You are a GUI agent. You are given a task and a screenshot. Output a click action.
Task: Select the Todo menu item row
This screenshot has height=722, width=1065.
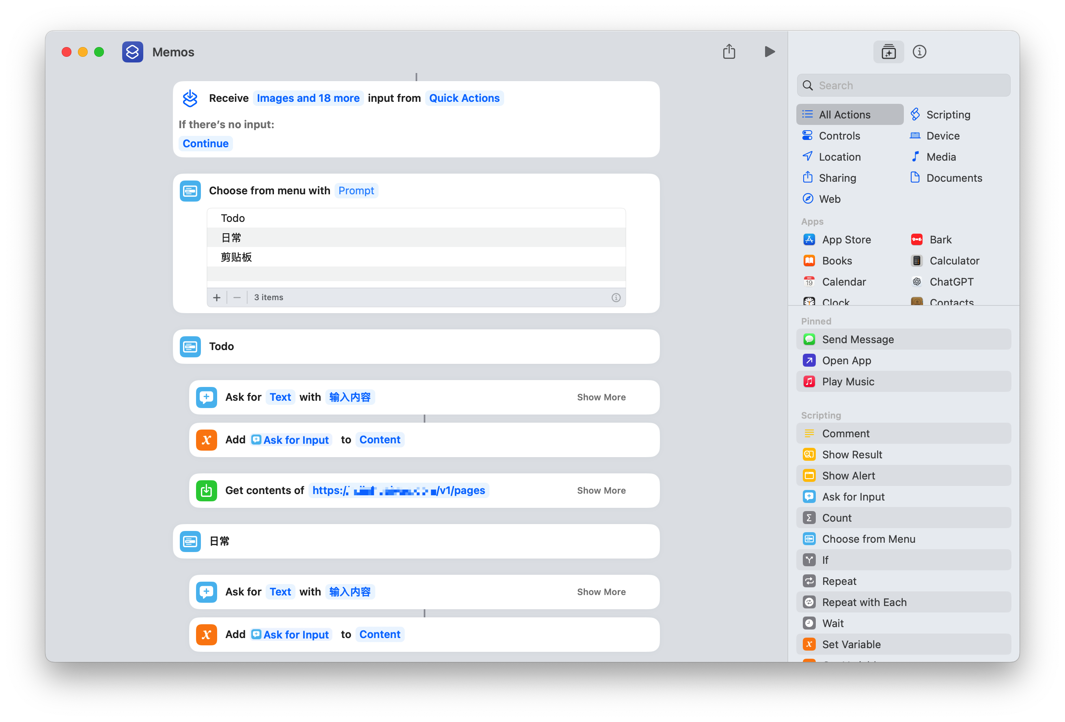[x=416, y=218]
